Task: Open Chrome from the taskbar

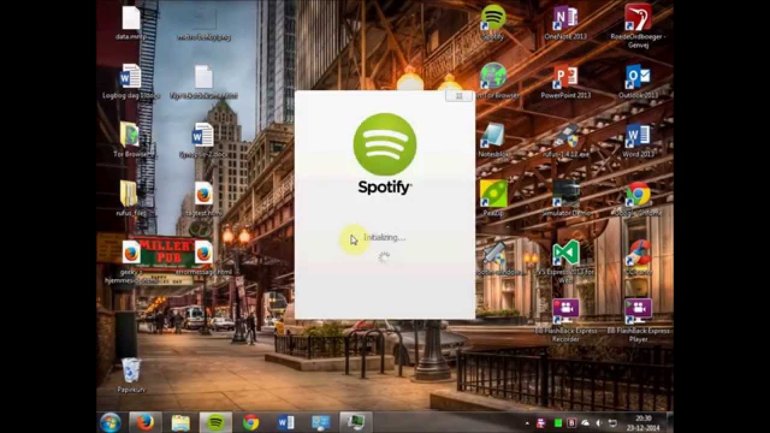Action: pyautogui.click(x=251, y=422)
